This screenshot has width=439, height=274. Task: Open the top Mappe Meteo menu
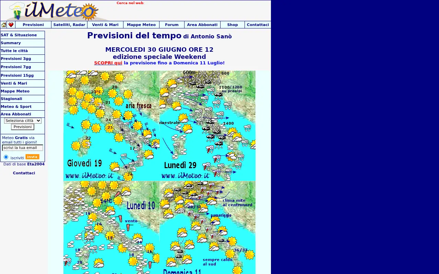click(x=141, y=25)
